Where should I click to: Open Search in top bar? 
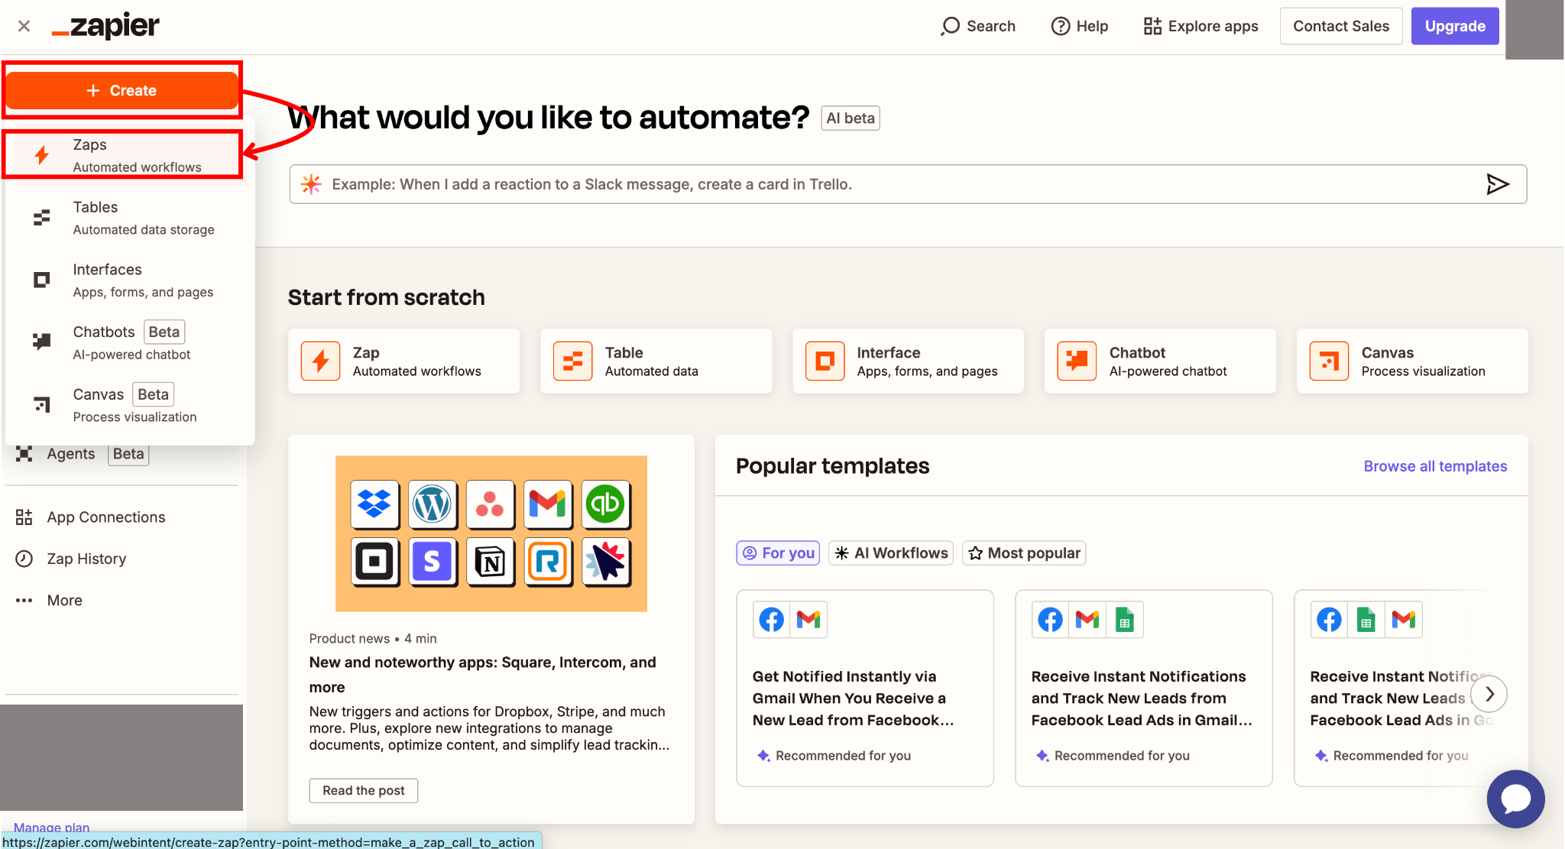click(x=978, y=26)
